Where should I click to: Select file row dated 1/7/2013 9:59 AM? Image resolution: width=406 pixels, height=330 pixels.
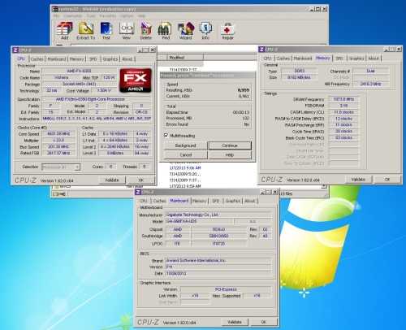[x=185, y=186]
